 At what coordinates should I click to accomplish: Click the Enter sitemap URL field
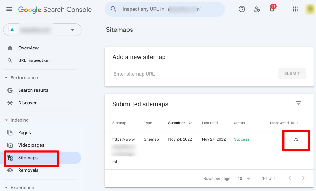coord(193,74)
